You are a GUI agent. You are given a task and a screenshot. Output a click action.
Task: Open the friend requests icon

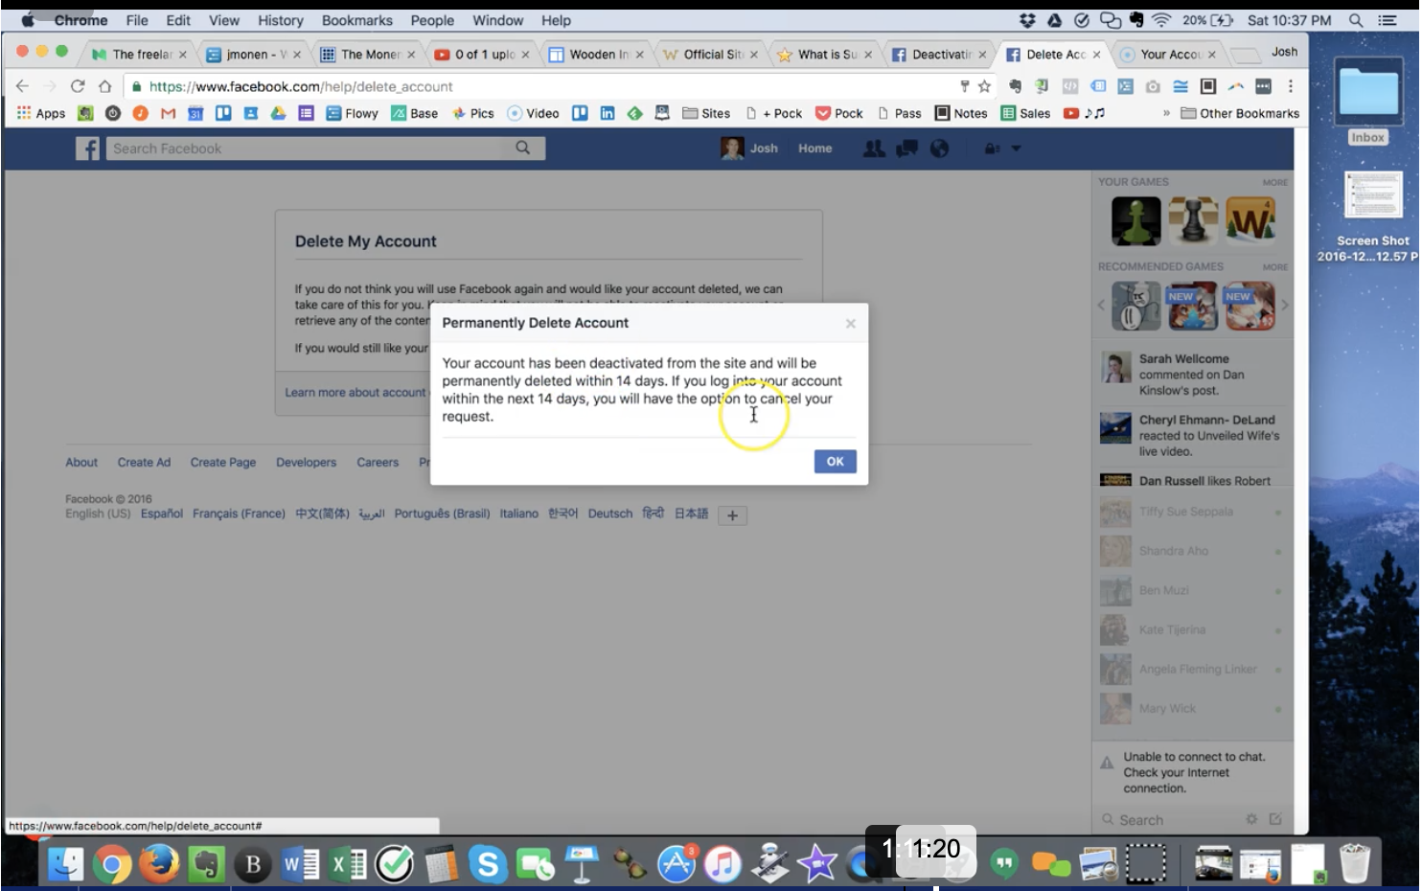[874, 148]
